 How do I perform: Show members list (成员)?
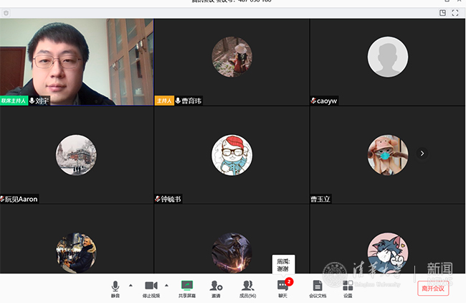(x=248, y=288)
